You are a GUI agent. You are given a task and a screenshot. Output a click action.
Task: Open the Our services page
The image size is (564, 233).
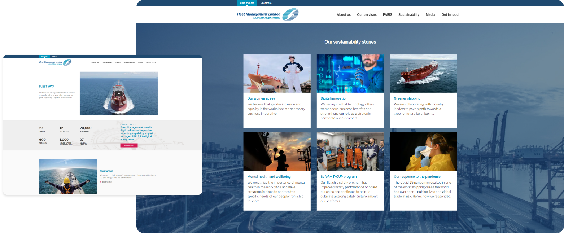pyautogui.click(x=367, y=14)
